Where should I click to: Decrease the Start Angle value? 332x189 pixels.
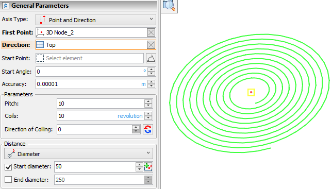[x=151, y=74]
